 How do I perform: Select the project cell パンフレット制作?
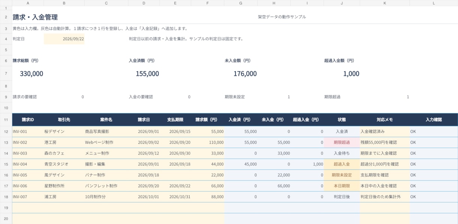point(106,186)
